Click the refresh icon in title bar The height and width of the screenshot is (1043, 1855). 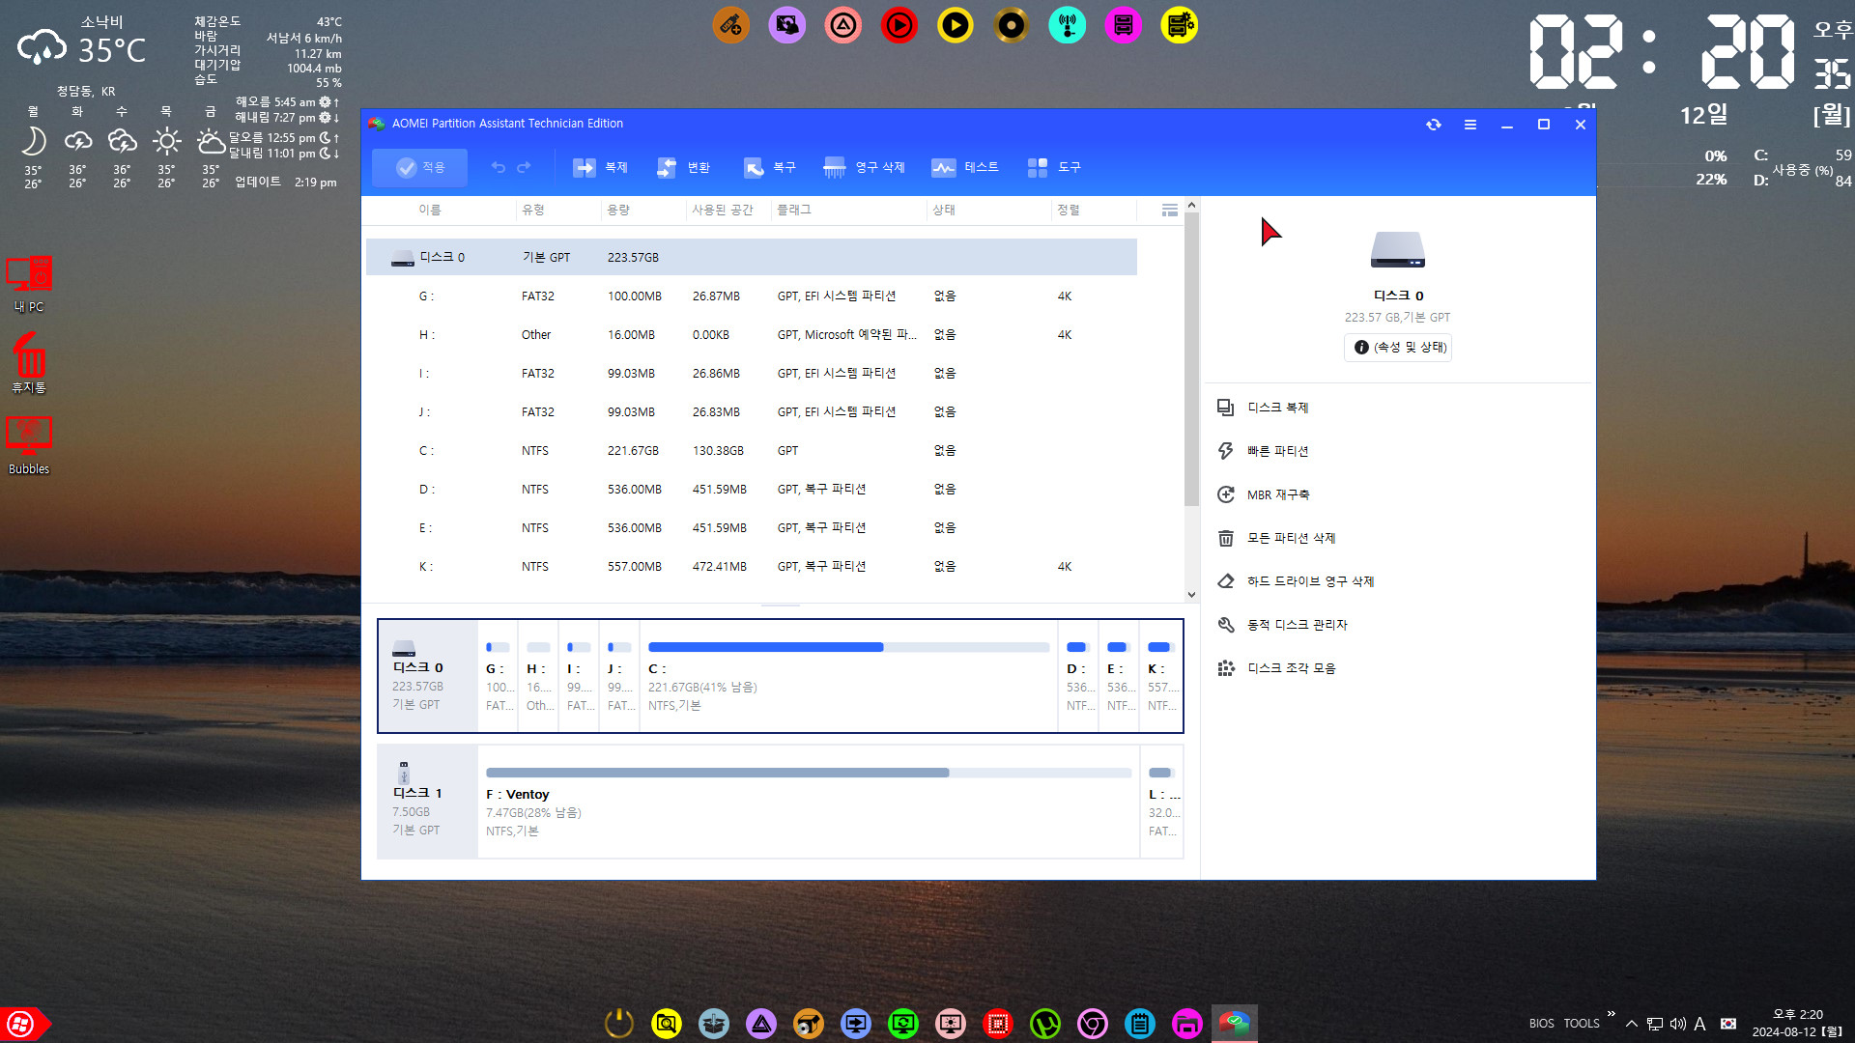tap(1434, 125)
